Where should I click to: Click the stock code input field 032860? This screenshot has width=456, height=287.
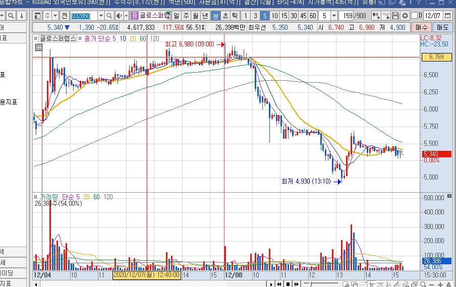[x=84, y=16]
